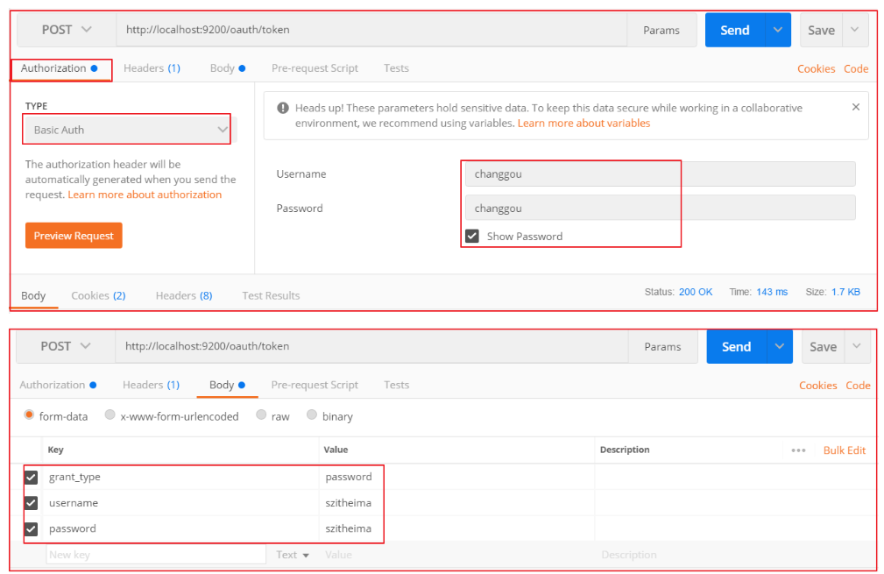Open the Test Results response tab

(x=271, y=296)
